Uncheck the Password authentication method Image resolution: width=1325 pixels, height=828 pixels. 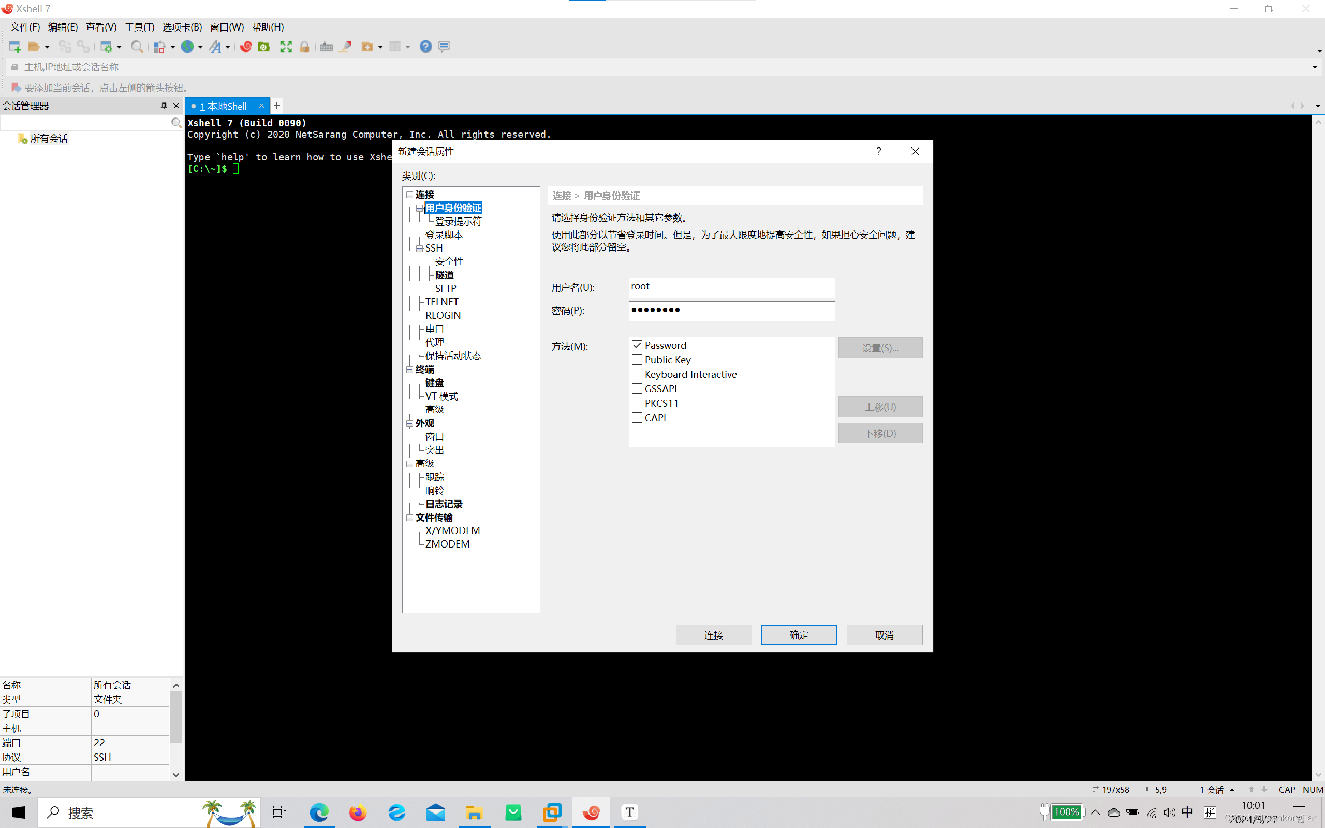(x=637, y=345)
